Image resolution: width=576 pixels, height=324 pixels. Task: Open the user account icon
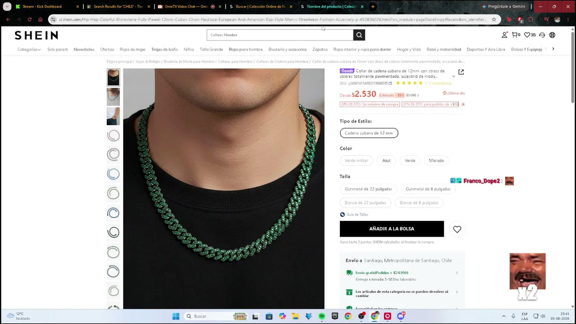[x=504, y=35]
